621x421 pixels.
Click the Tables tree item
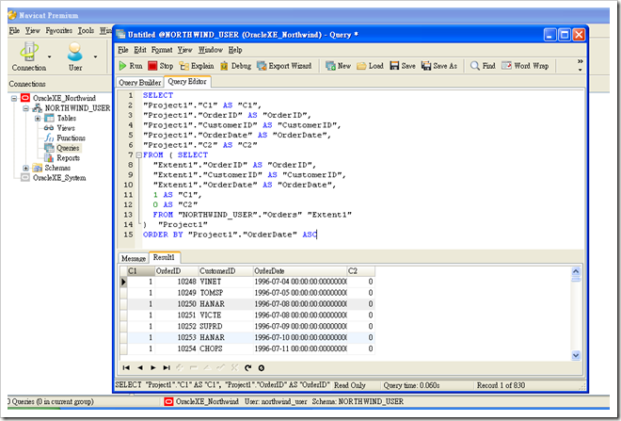[x=66, y=118]
